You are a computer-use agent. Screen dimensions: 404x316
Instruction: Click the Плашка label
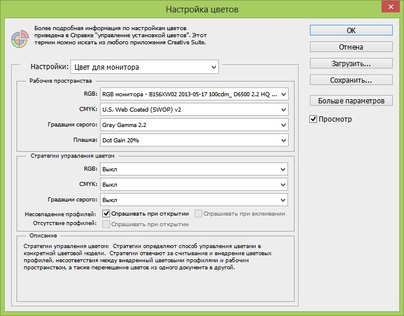[85, 140]
